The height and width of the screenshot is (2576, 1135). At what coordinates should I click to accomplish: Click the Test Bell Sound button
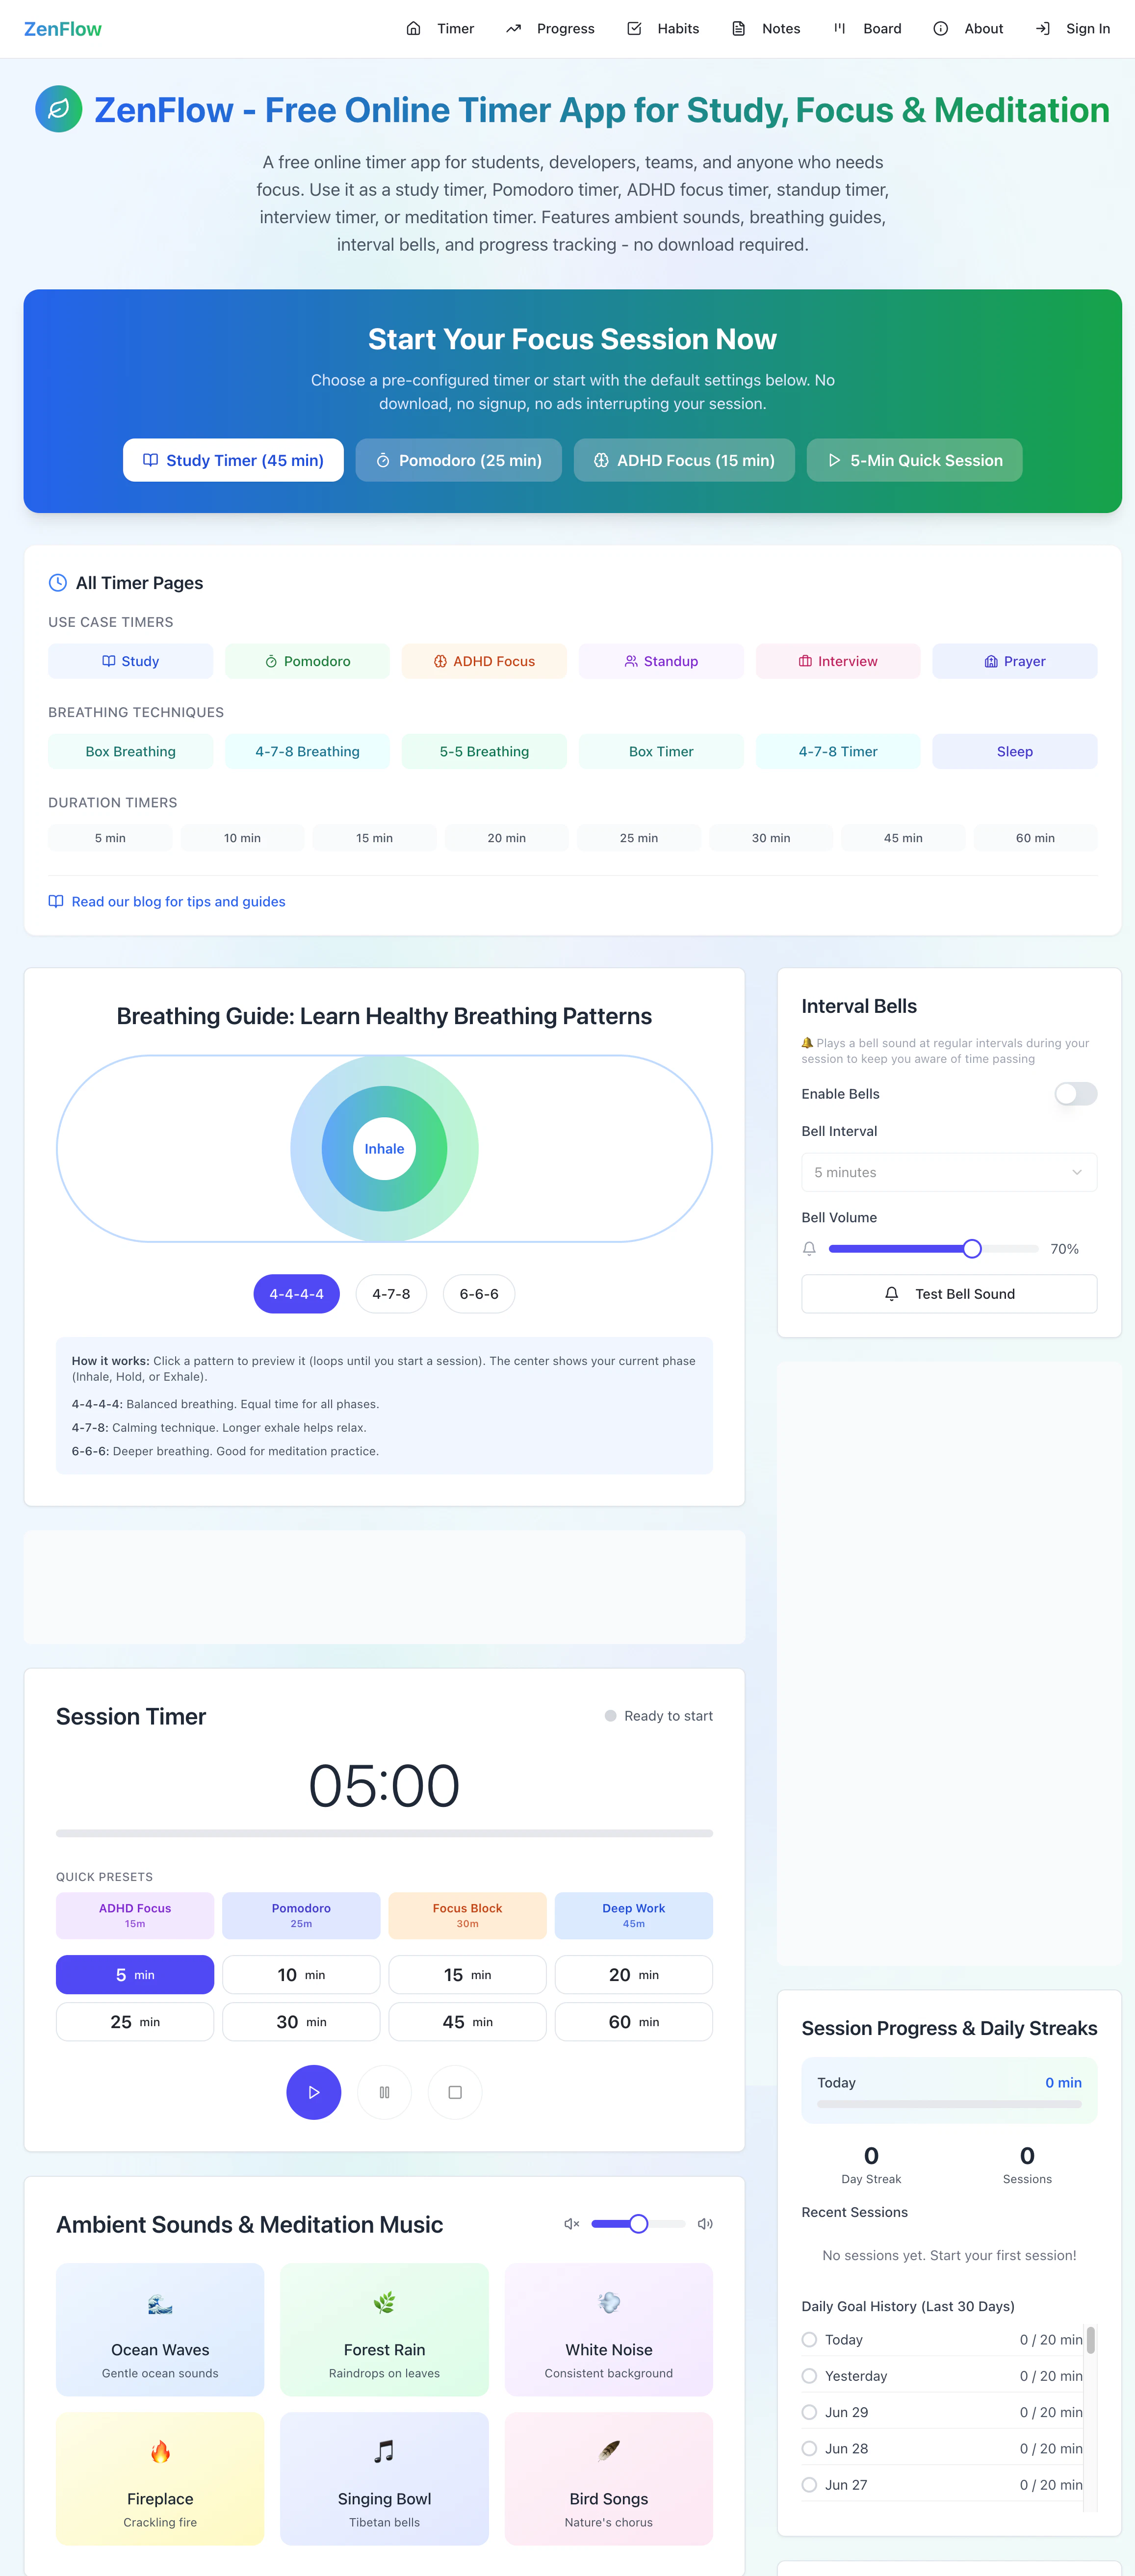[949, 1294]
